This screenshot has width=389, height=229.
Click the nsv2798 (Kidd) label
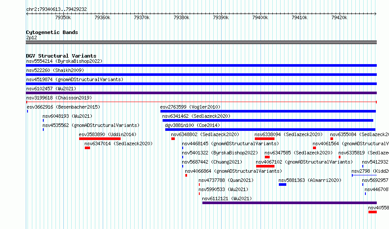(370, 171)
